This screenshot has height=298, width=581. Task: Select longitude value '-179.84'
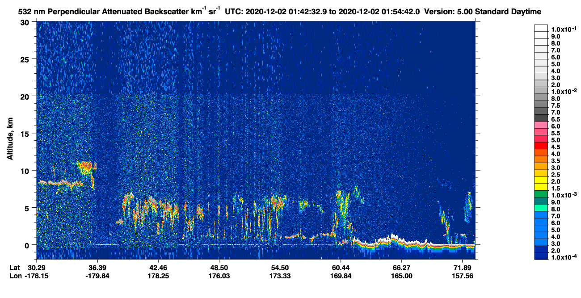[97, 276]
